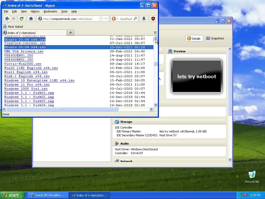Select the Index of /~dartz/isos/ tab
The width and height of the screenshot is (265, 199).
point(34,33)
